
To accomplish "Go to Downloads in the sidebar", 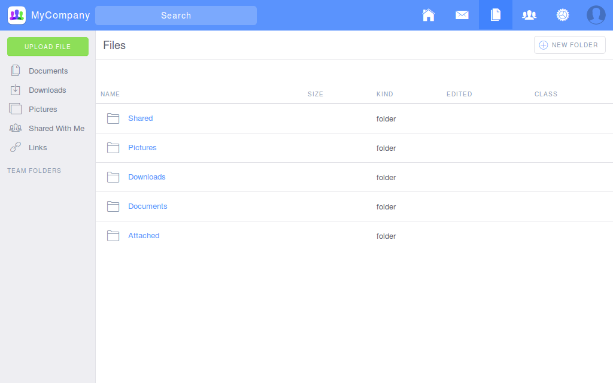I will (47, 90).
